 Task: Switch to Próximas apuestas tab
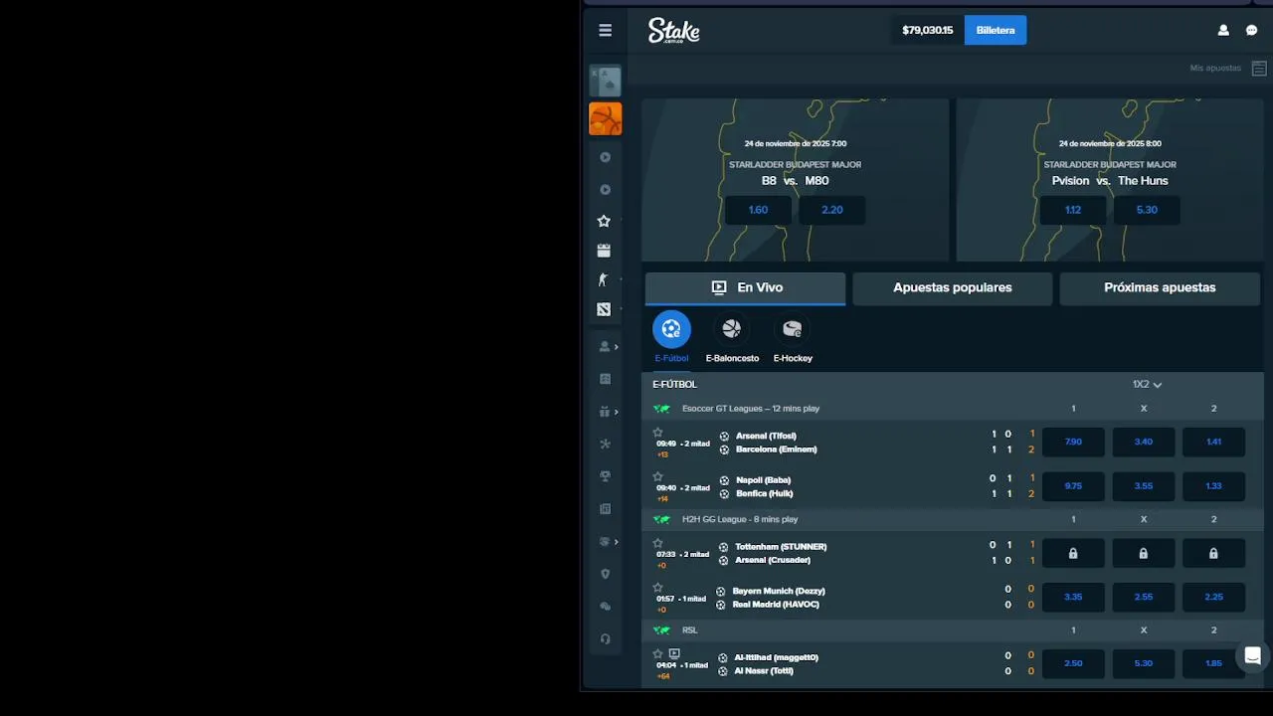pos(1160,287)
